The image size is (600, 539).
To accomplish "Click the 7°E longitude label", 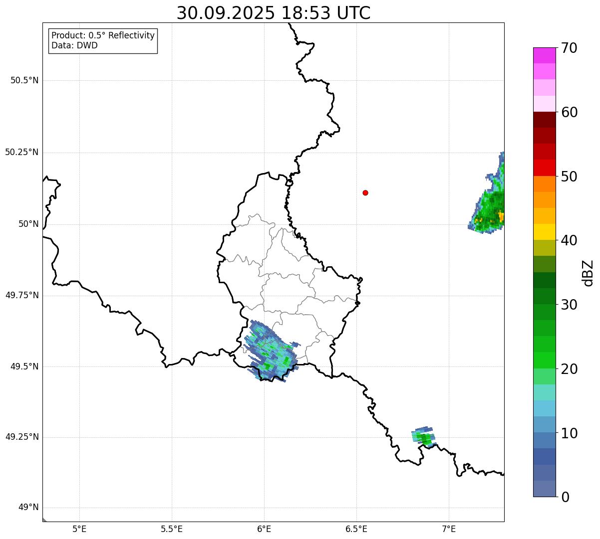I will (449, 529).
